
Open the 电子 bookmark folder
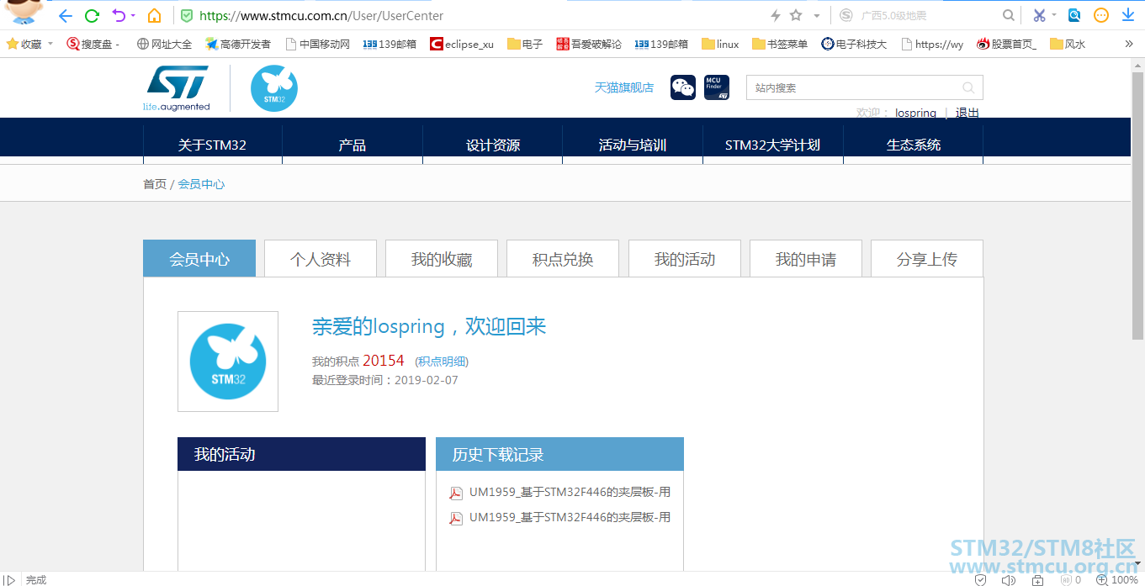click(x=525, y=44)
